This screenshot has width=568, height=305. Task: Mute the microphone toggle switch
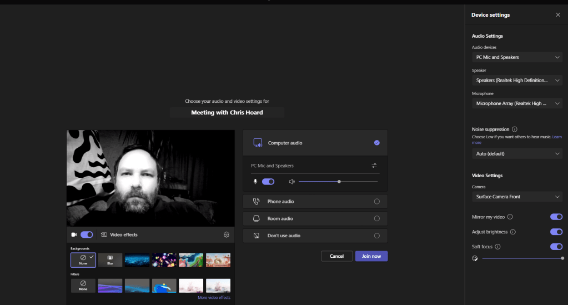point(268,182)
